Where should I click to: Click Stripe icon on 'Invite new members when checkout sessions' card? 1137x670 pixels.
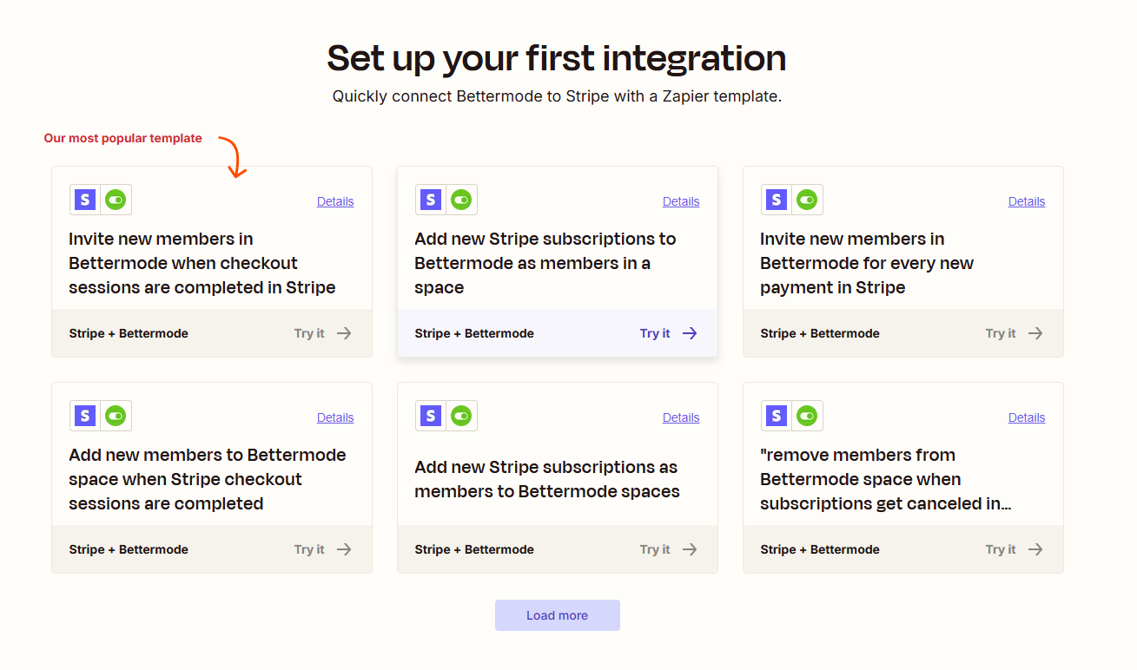coord(85,200)
